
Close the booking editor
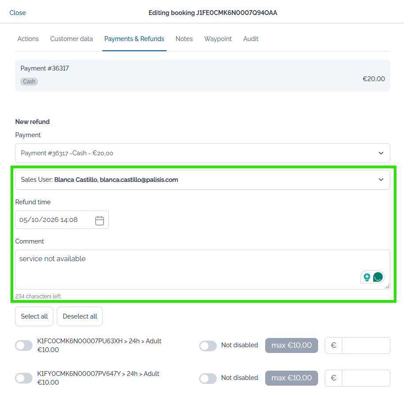pyautogui.click(x=18, y=13)
